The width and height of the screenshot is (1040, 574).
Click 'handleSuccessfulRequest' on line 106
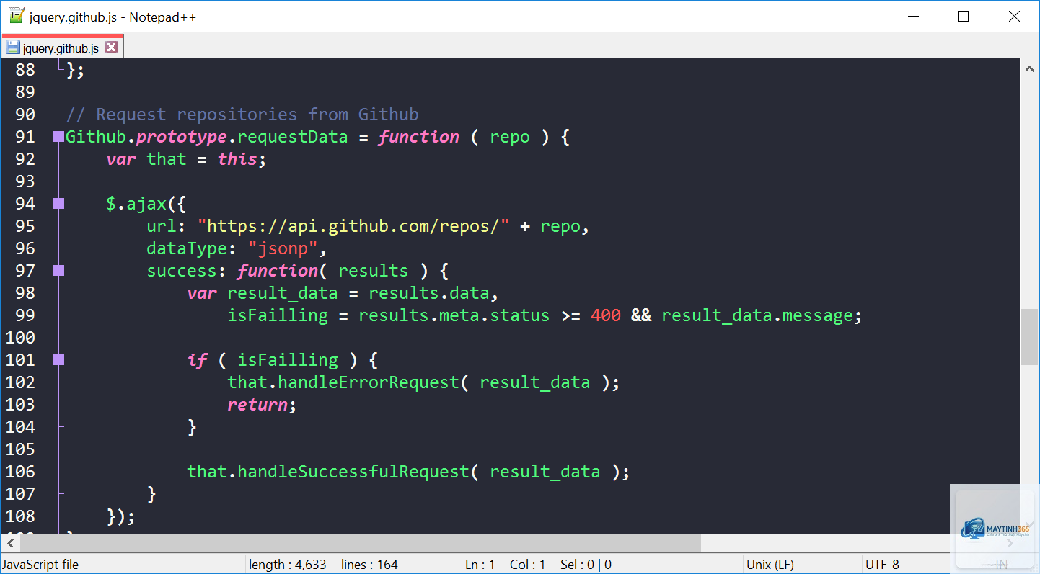click(353, 472)
